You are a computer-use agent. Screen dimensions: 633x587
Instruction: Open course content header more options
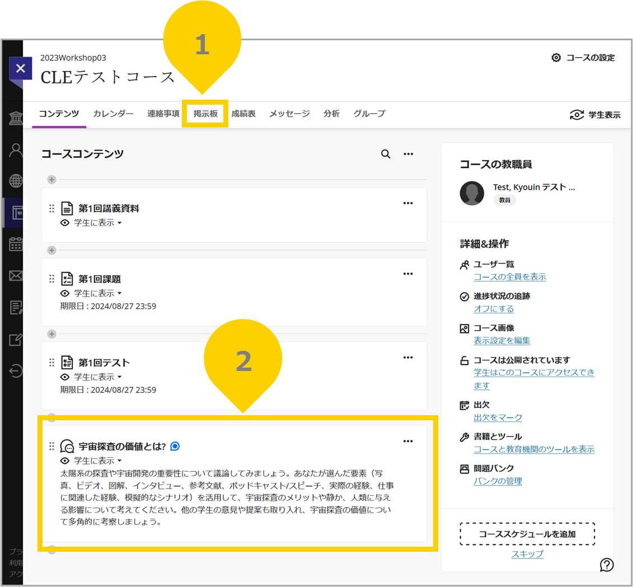click(408, 154)
